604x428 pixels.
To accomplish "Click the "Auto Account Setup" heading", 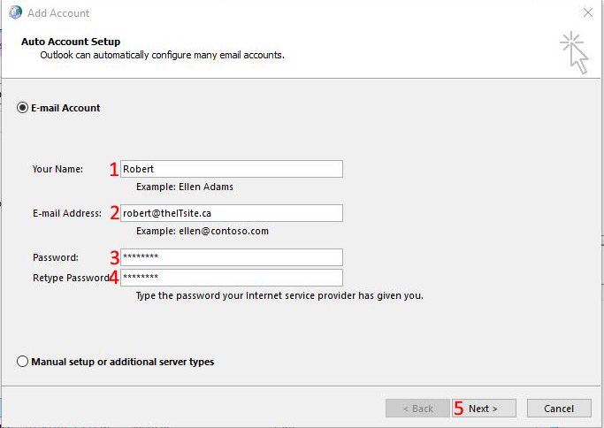I will (71, 42).
